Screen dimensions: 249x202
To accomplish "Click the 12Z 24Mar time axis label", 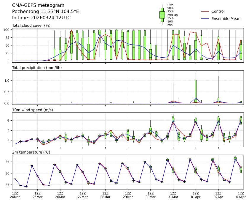I will (15, 195).
